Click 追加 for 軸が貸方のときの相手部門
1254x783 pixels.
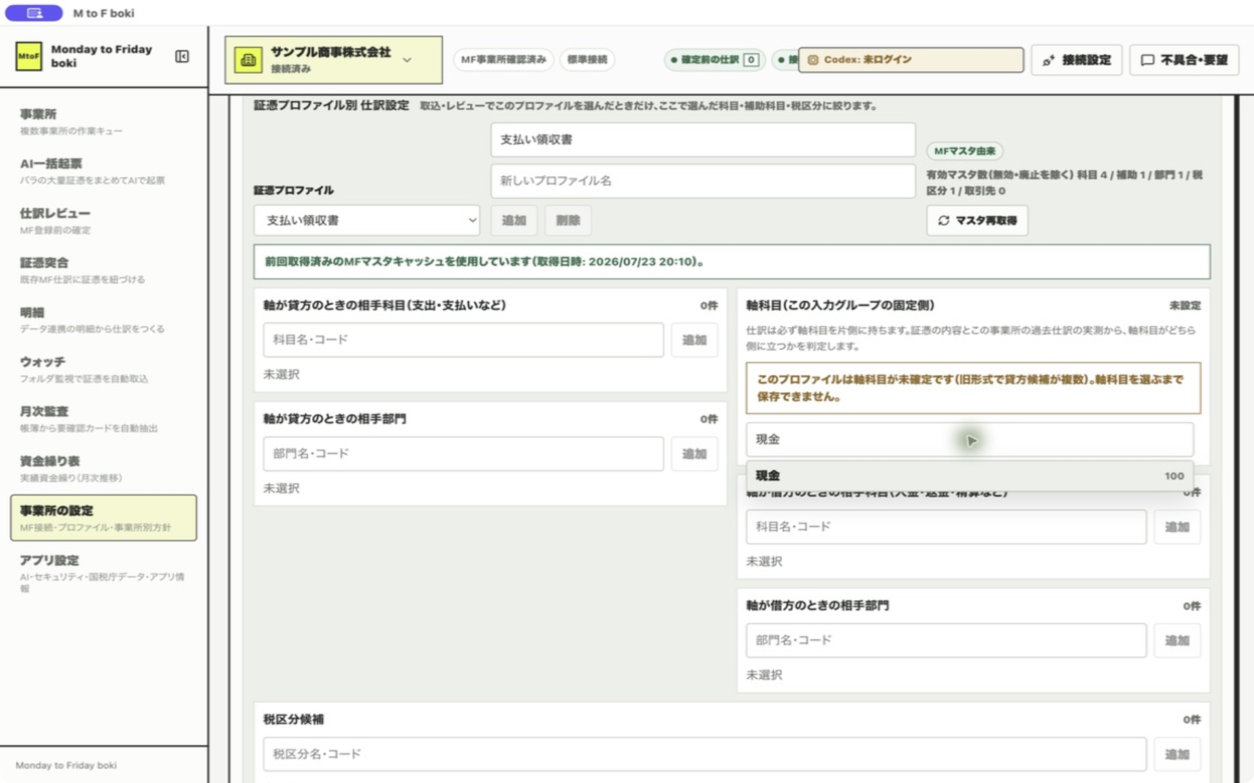[694, 454]
